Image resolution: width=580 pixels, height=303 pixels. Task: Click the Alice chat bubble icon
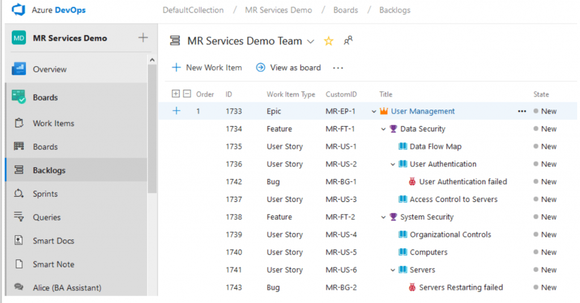[x=19, y=287]
